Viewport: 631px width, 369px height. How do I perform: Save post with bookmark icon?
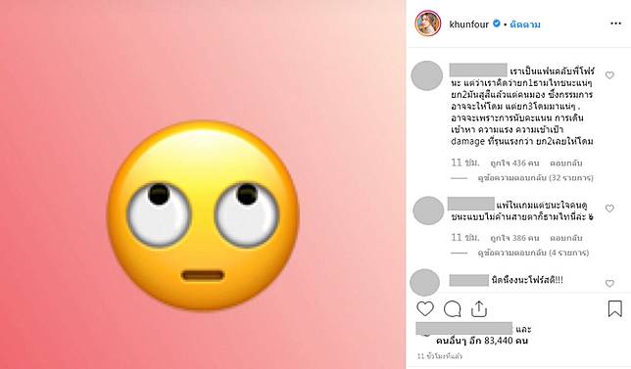[x=615, y=308]
